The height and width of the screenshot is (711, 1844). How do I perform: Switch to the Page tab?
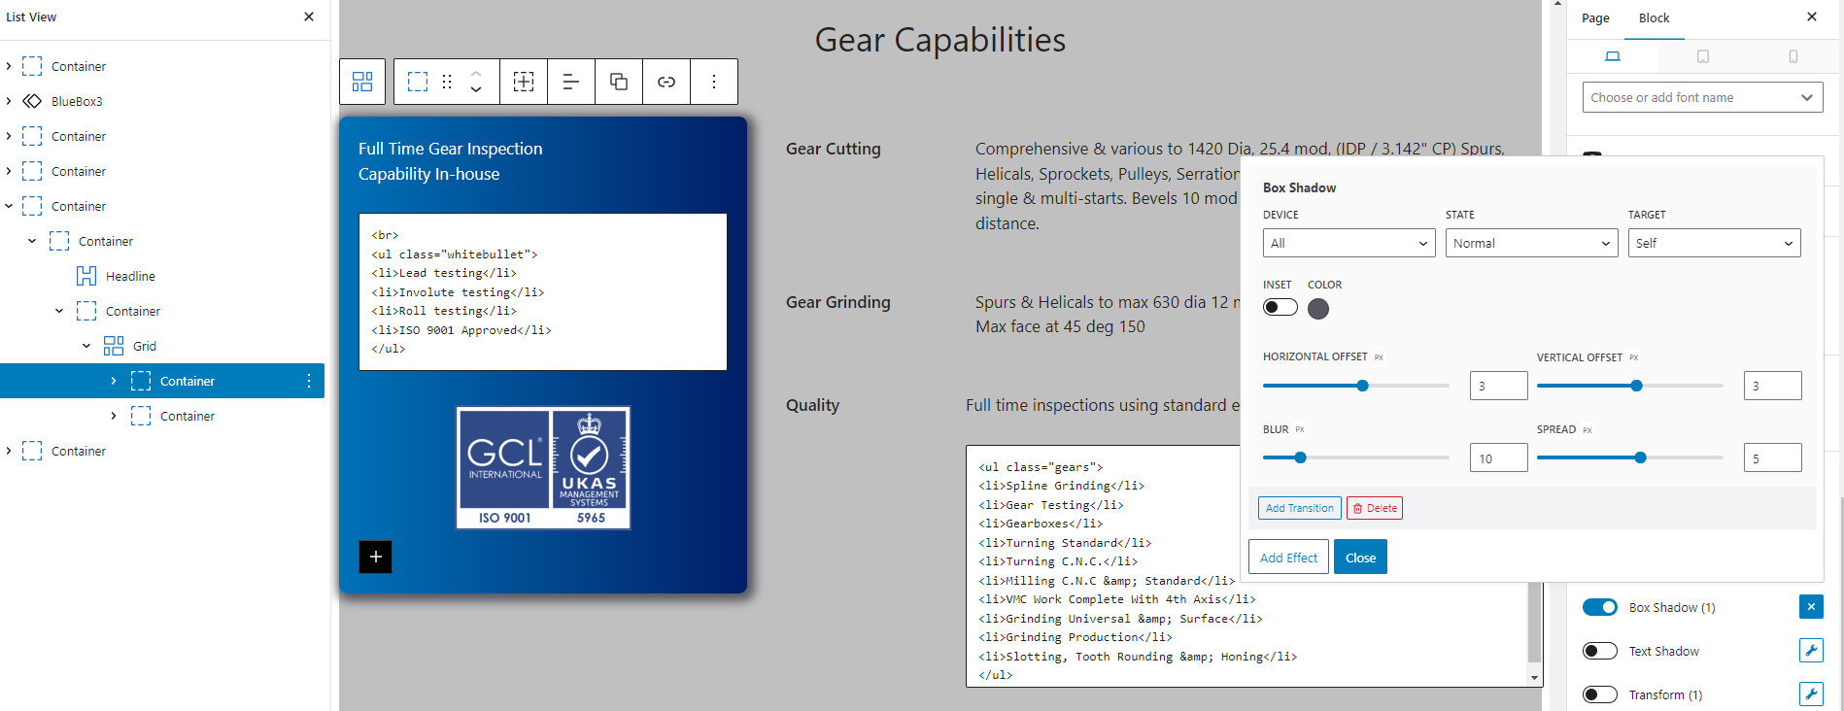1595,18
